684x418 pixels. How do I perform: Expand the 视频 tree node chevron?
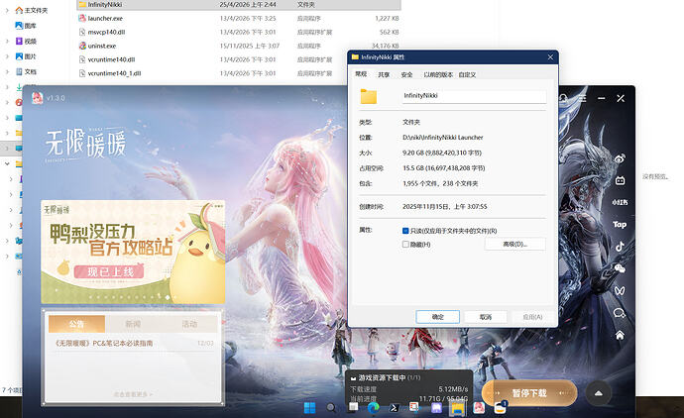tap(7, 41)
